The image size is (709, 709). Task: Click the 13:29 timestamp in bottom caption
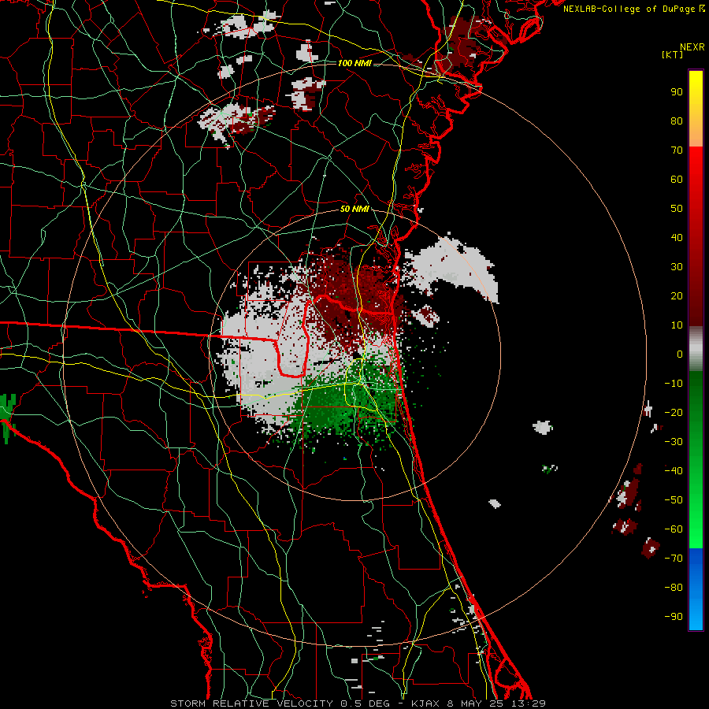(x=529, y=703)
